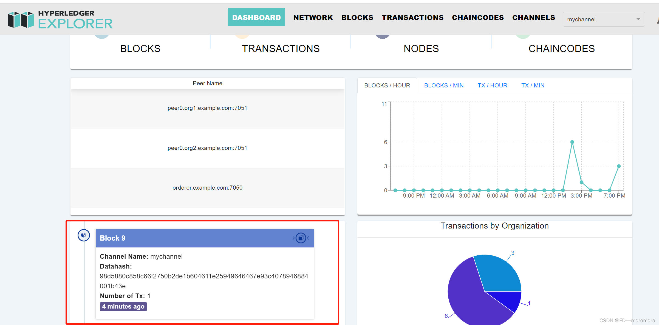The height and width of the screenshot is (325, 659).
Task: Select the TX / MIN chart tab
Action: tap(533, 85)
